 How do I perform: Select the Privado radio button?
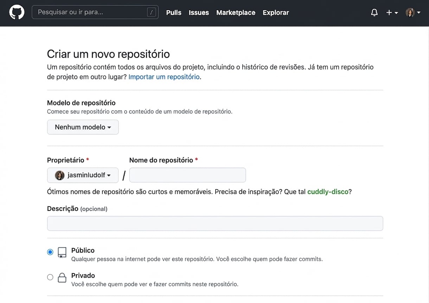pyautogui.click(x=50, y=277)
